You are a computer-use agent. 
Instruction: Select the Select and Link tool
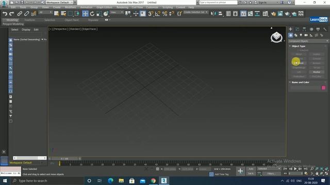point(20,14)
